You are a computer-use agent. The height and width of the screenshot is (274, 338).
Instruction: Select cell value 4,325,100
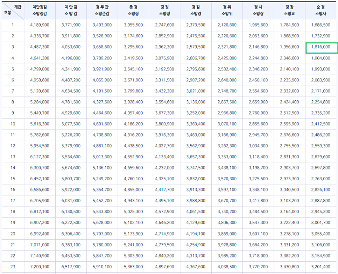pyautogui.click(x=164, y=179)
